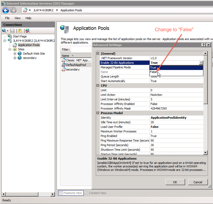The width and height of the screenshot is (213, 204).
Task: Click Application Pools in the breadcrumb
Action: [x=71, y=10]
